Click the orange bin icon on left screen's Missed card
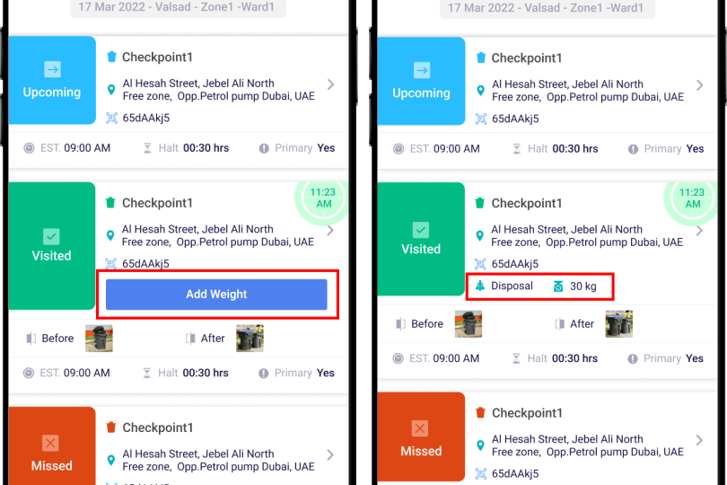The width and height of the screenshot is (727, 485). [x=111, y=428]
